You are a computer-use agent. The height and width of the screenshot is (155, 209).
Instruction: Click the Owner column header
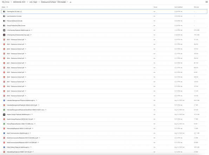[155, 7]
